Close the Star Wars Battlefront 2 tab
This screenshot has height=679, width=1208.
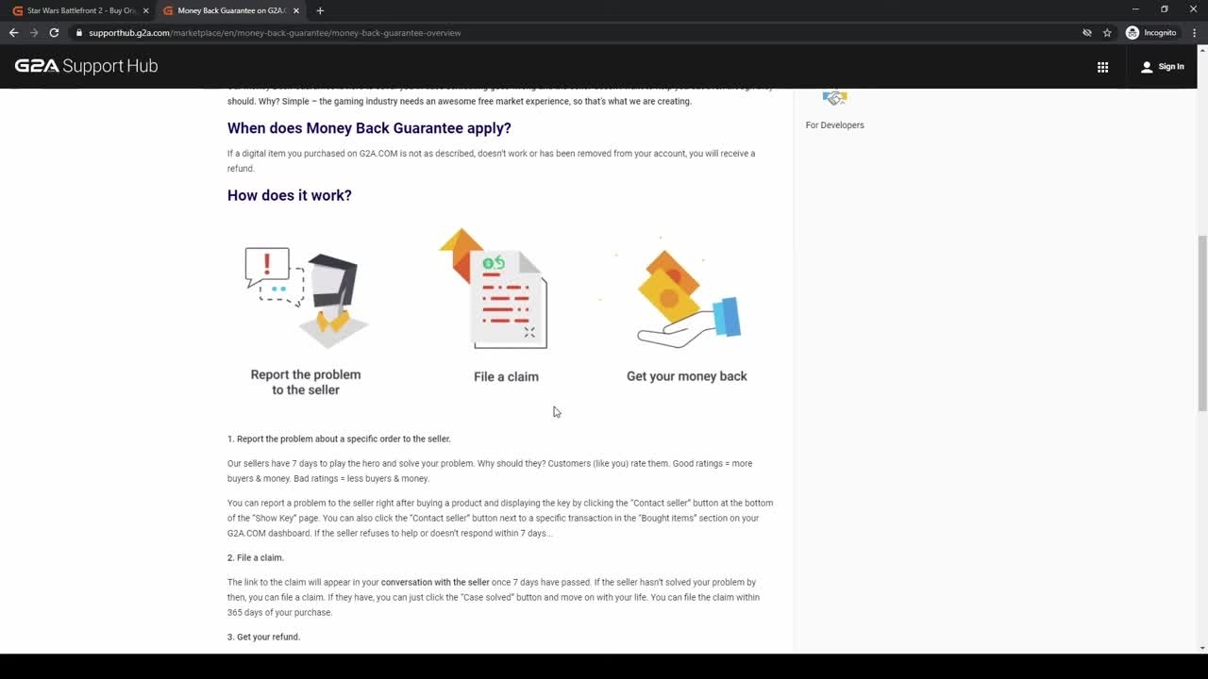tap(145, 10)
